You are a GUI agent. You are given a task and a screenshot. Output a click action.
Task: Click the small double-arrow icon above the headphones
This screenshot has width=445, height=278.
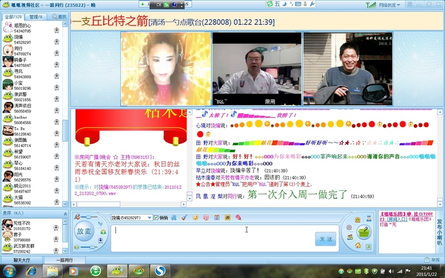click(100, 224)
